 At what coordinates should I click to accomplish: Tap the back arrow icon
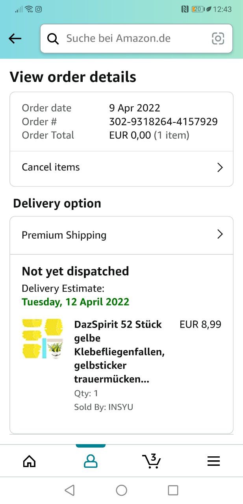[x=15, y=39]
